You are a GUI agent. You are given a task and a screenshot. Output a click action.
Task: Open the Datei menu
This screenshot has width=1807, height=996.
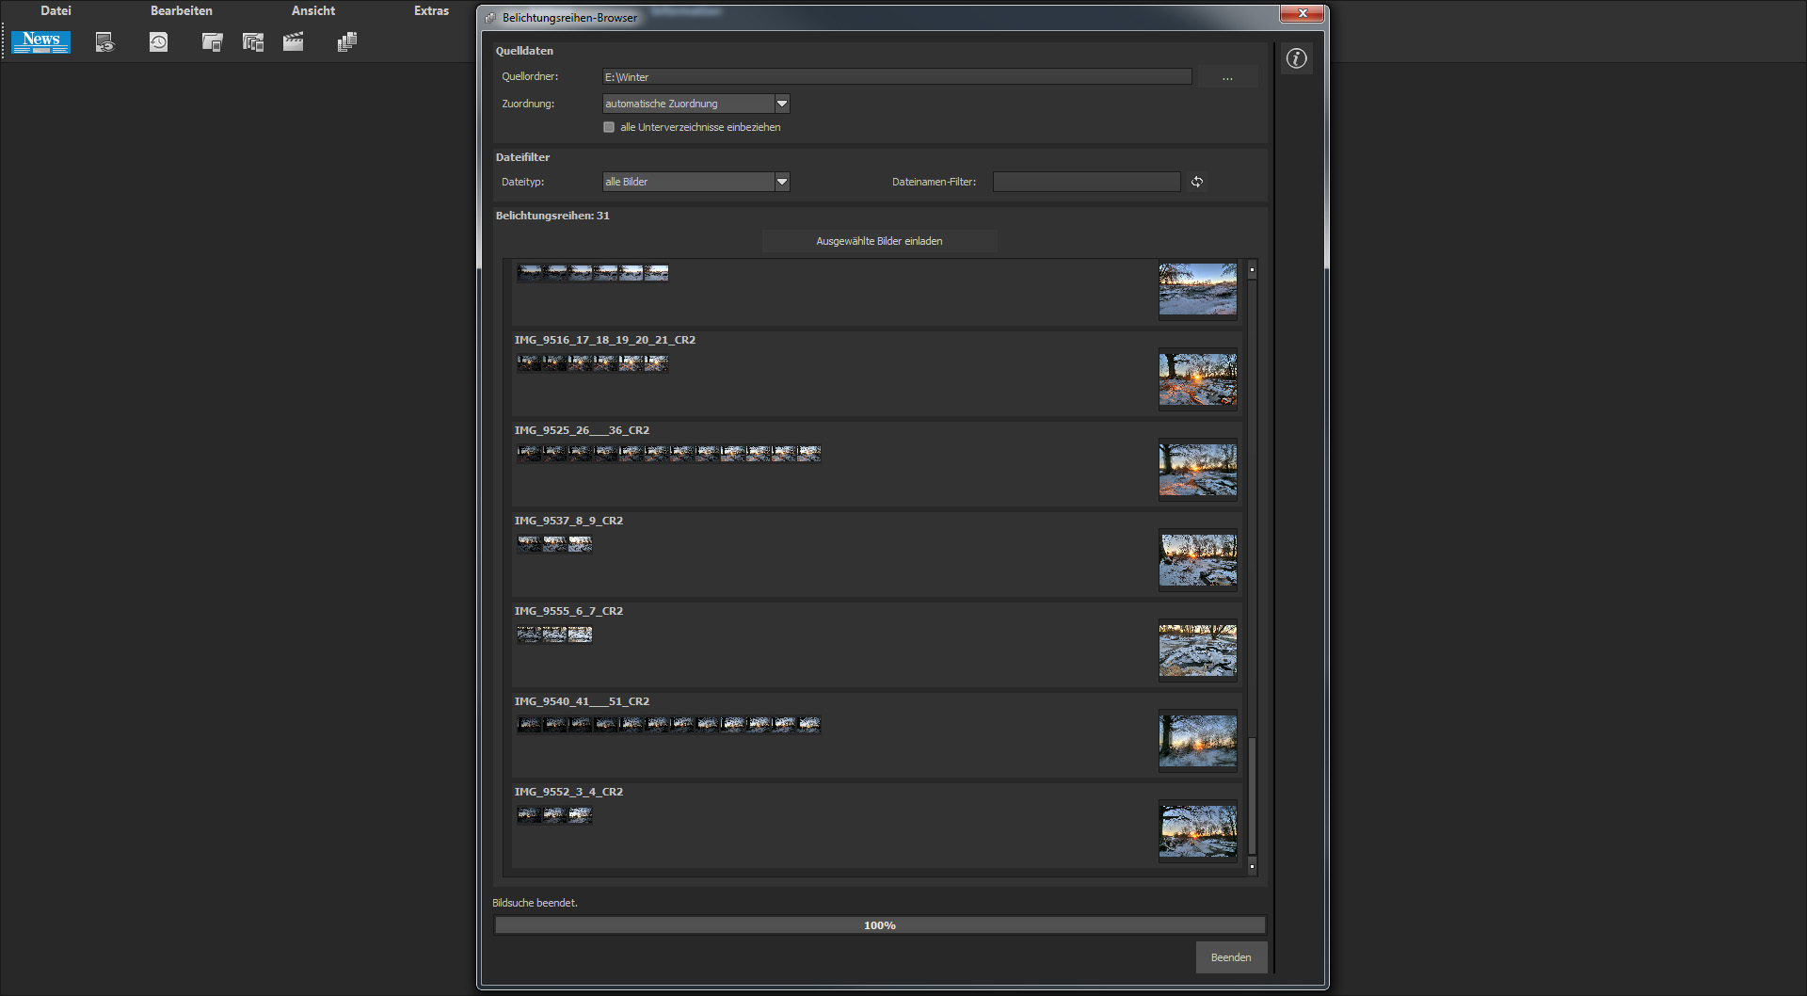click(x=56, y=11)
